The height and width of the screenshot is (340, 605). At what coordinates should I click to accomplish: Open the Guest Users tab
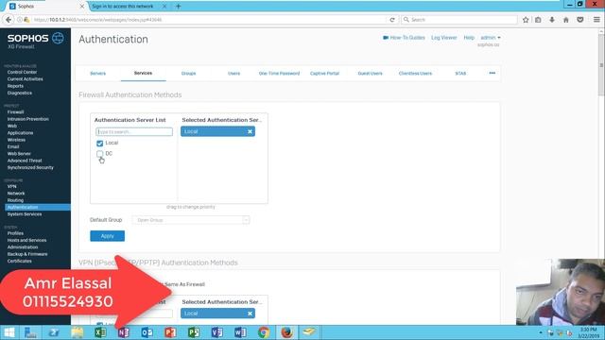(x=370, y=74)
